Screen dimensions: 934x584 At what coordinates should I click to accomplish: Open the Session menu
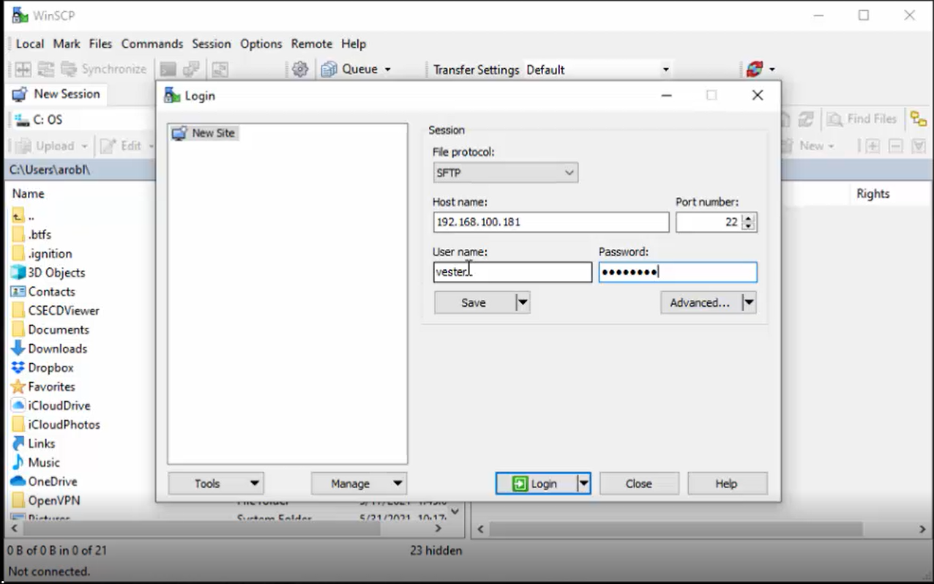tap(212, 44)
